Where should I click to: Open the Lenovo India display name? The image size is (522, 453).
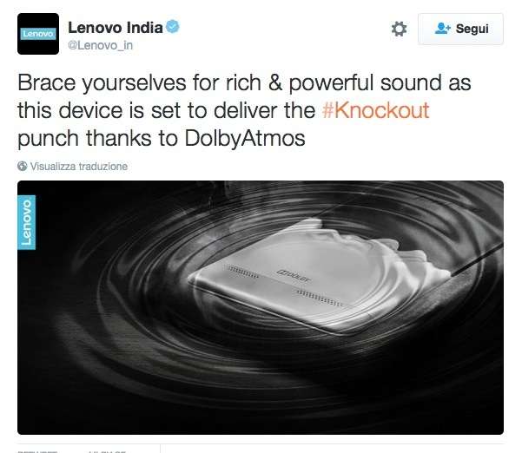(116, 27)
